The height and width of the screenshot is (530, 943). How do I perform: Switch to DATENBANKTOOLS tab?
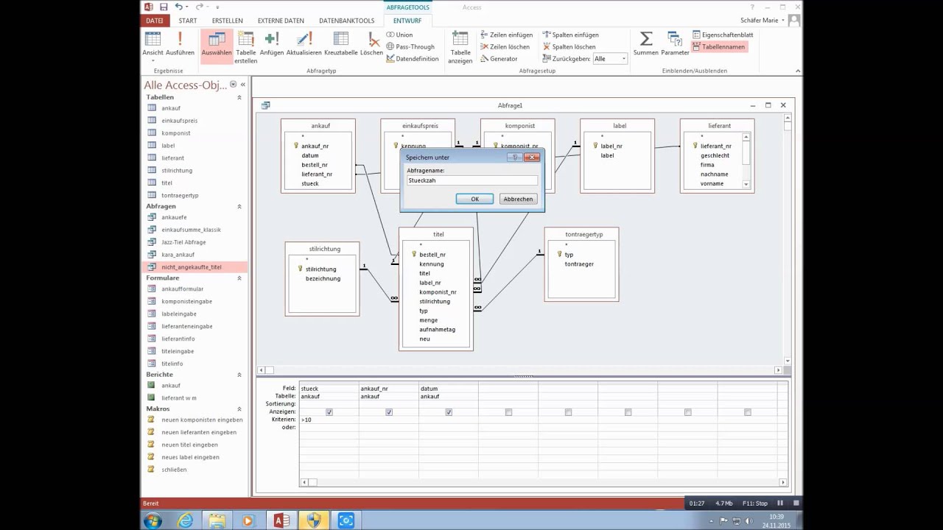tap(347, 21)
